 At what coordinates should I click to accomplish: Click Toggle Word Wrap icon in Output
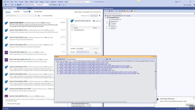[110, 59]
